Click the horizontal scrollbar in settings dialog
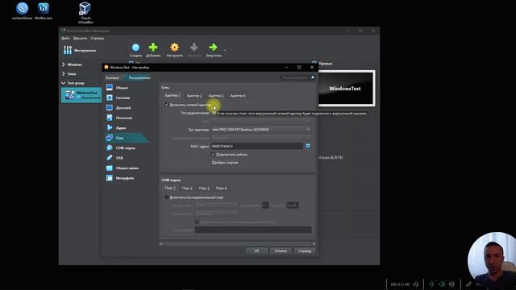 click(x=237, y=243)
